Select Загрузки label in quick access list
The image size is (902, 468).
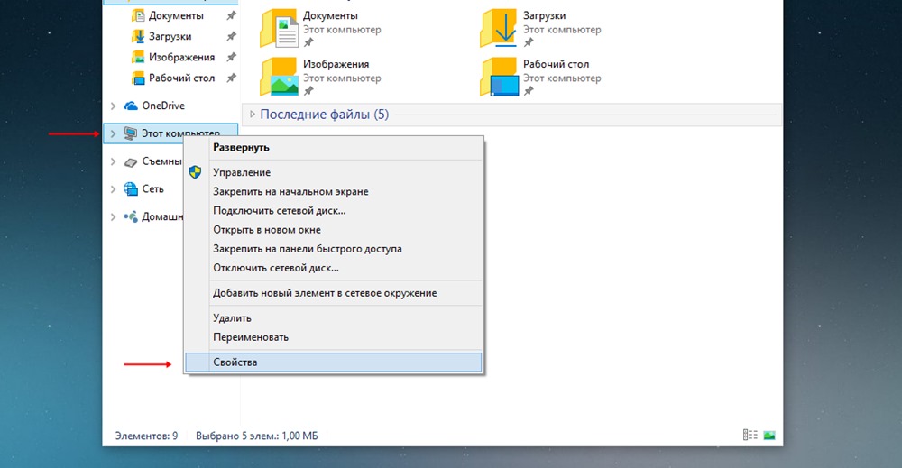click(x=170, y=36)
